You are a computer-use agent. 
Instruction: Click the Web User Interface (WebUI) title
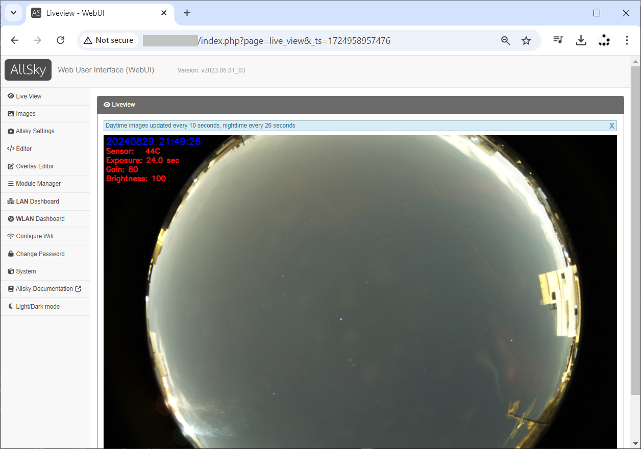106,70
